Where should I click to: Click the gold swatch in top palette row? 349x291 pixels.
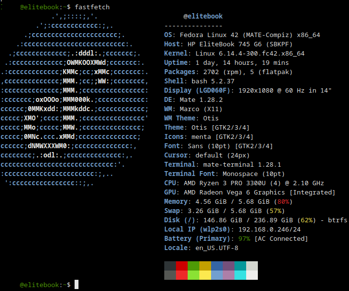click(205, 266)
